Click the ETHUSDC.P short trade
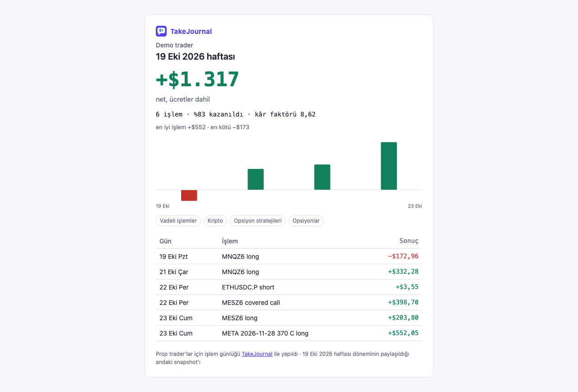The width and height of the screenshot is (578, 392). pos(248,287)
